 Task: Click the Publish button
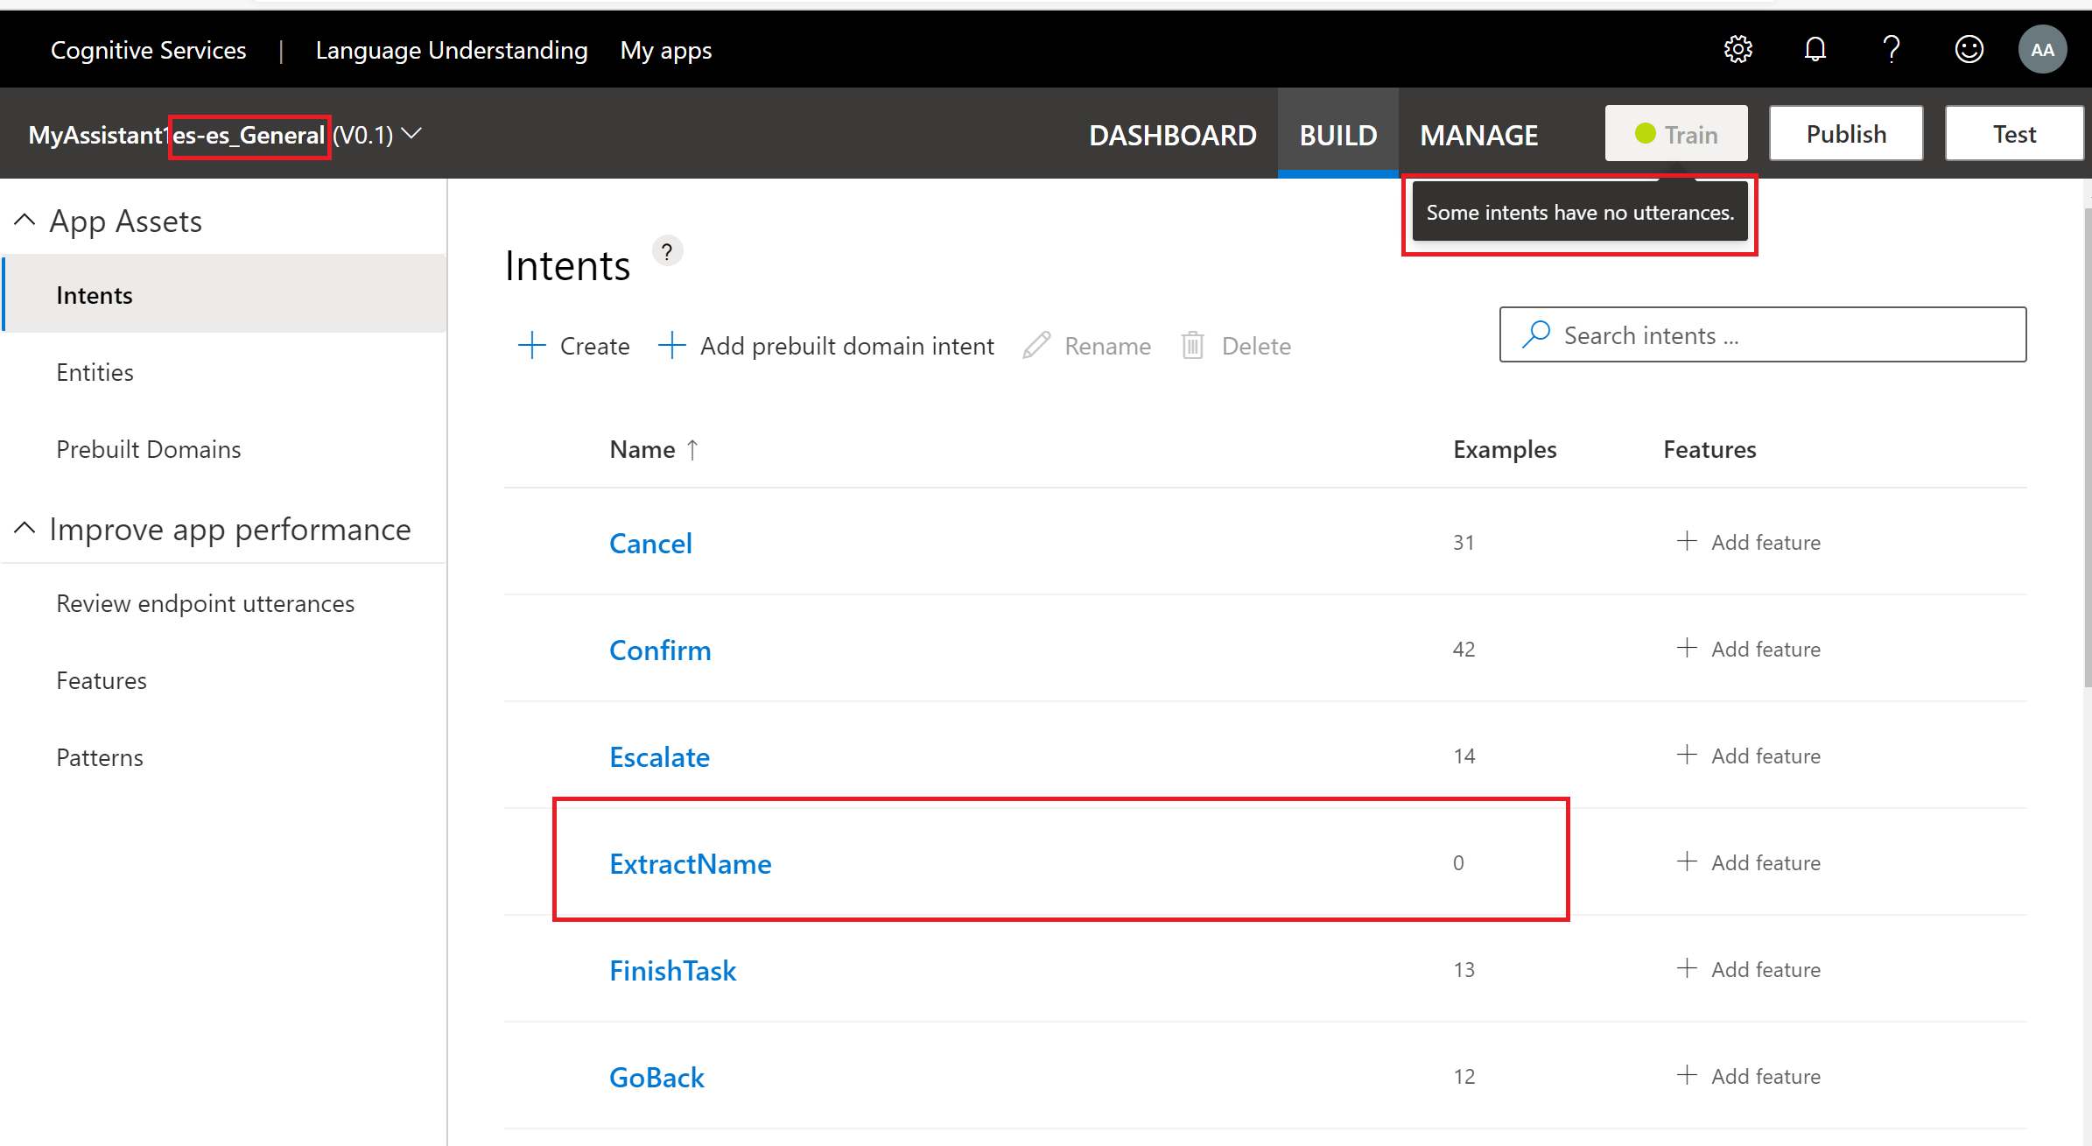pyautogui.click(x=1846, y=133)
